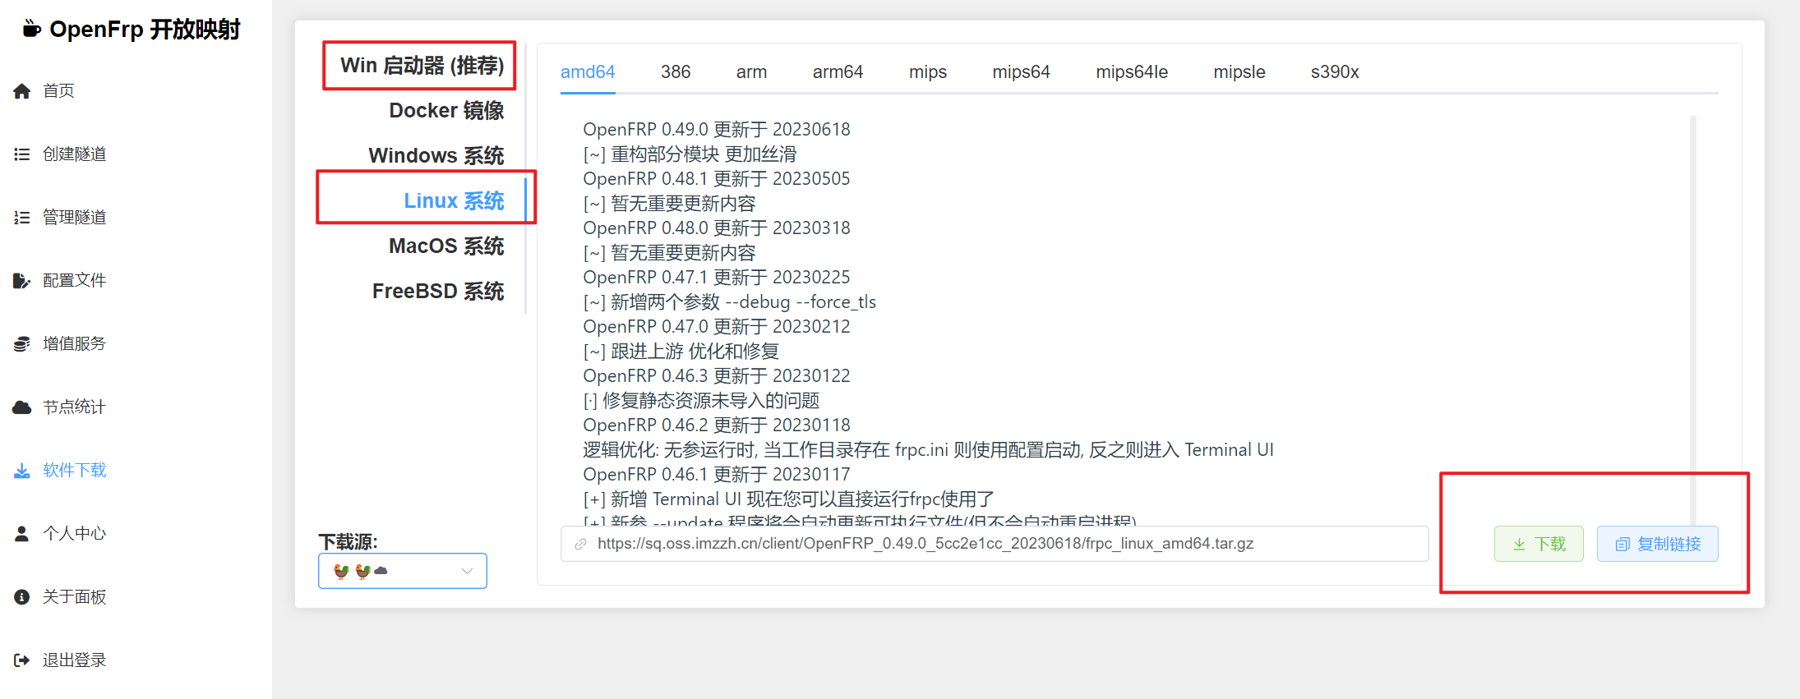Click the OpenFrp 开放映射 title
The width and height of the screenshot is (1800, 699).
tap(145, 30)
